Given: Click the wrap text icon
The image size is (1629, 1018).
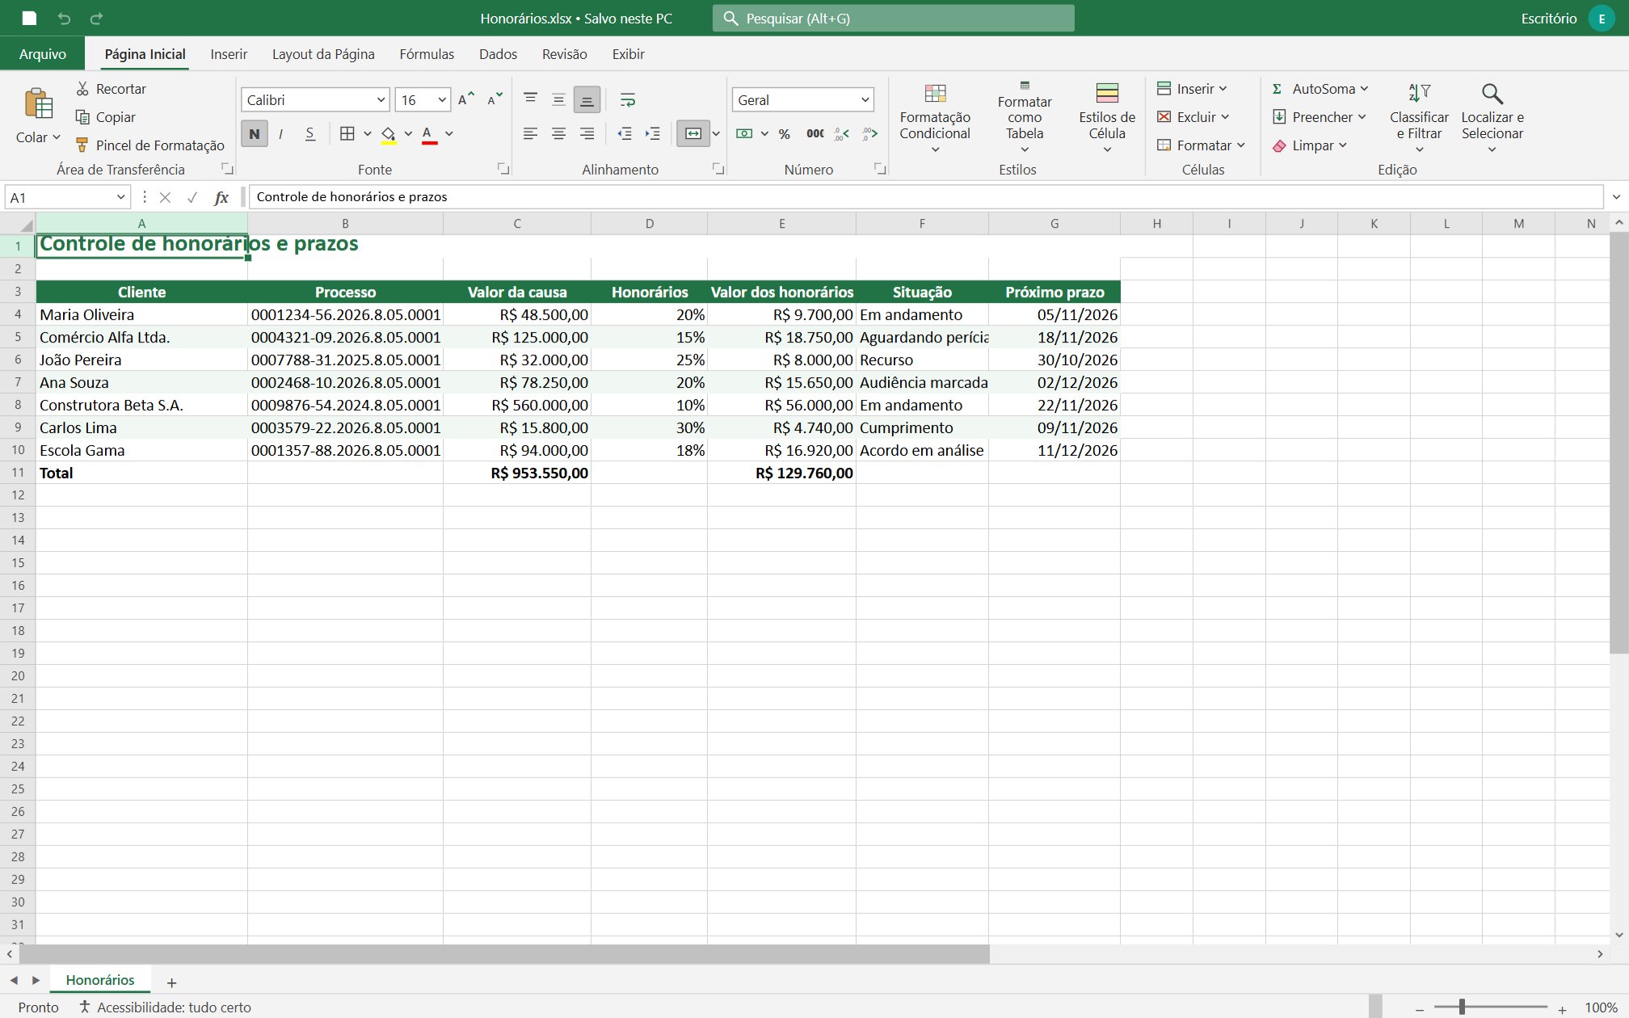Looking at the screenshot, I should pyautogui.click(x=627, y=99).
